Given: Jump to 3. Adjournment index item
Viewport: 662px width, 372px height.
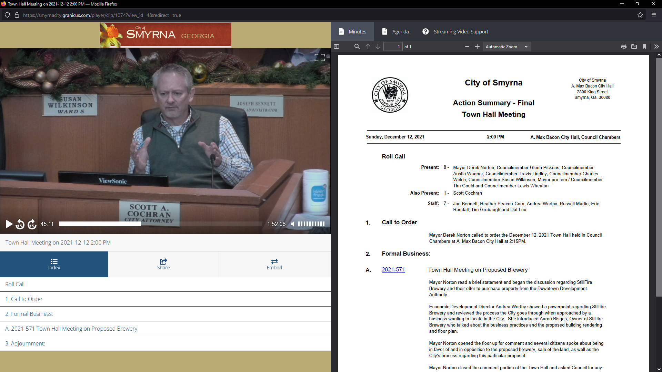Looking at the screenshot, I should 25,343.
